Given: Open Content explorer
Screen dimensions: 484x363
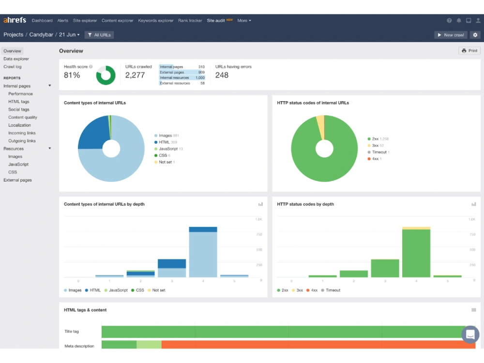Looking at the screenshot, I should click(117, 20).
